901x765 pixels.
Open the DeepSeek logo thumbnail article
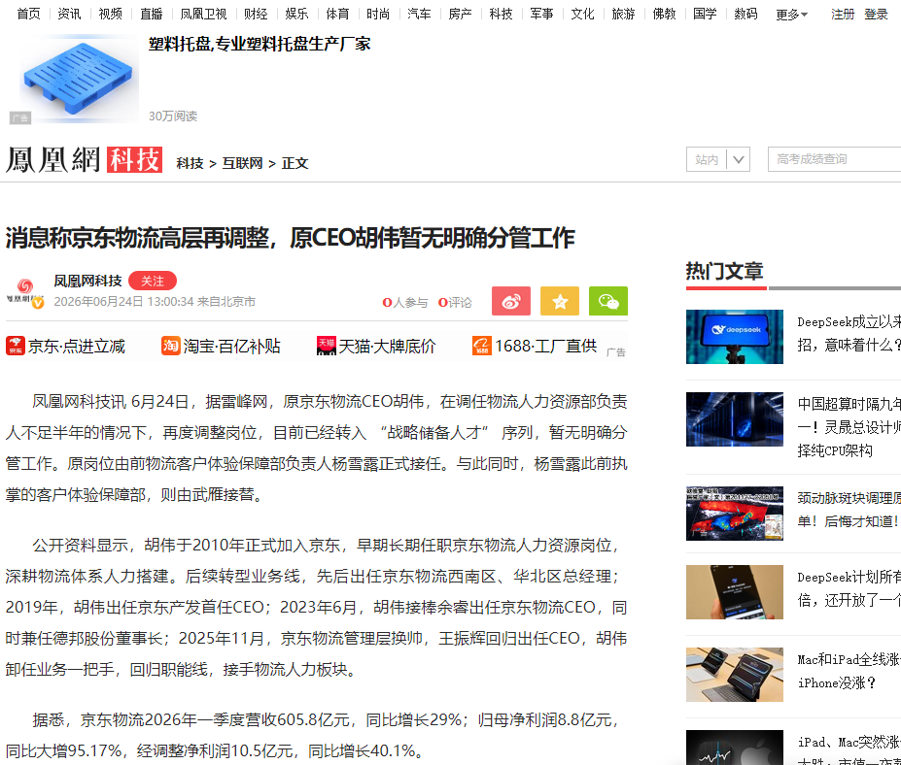pos(735,337)
